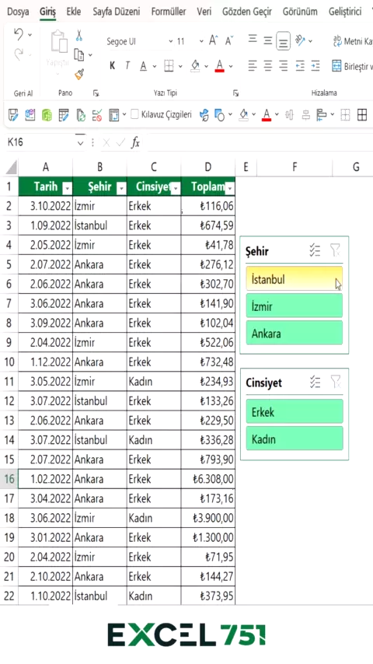Click the Name Box showing K16
This screenshot has width=373, height=664.
click(40, 143)
